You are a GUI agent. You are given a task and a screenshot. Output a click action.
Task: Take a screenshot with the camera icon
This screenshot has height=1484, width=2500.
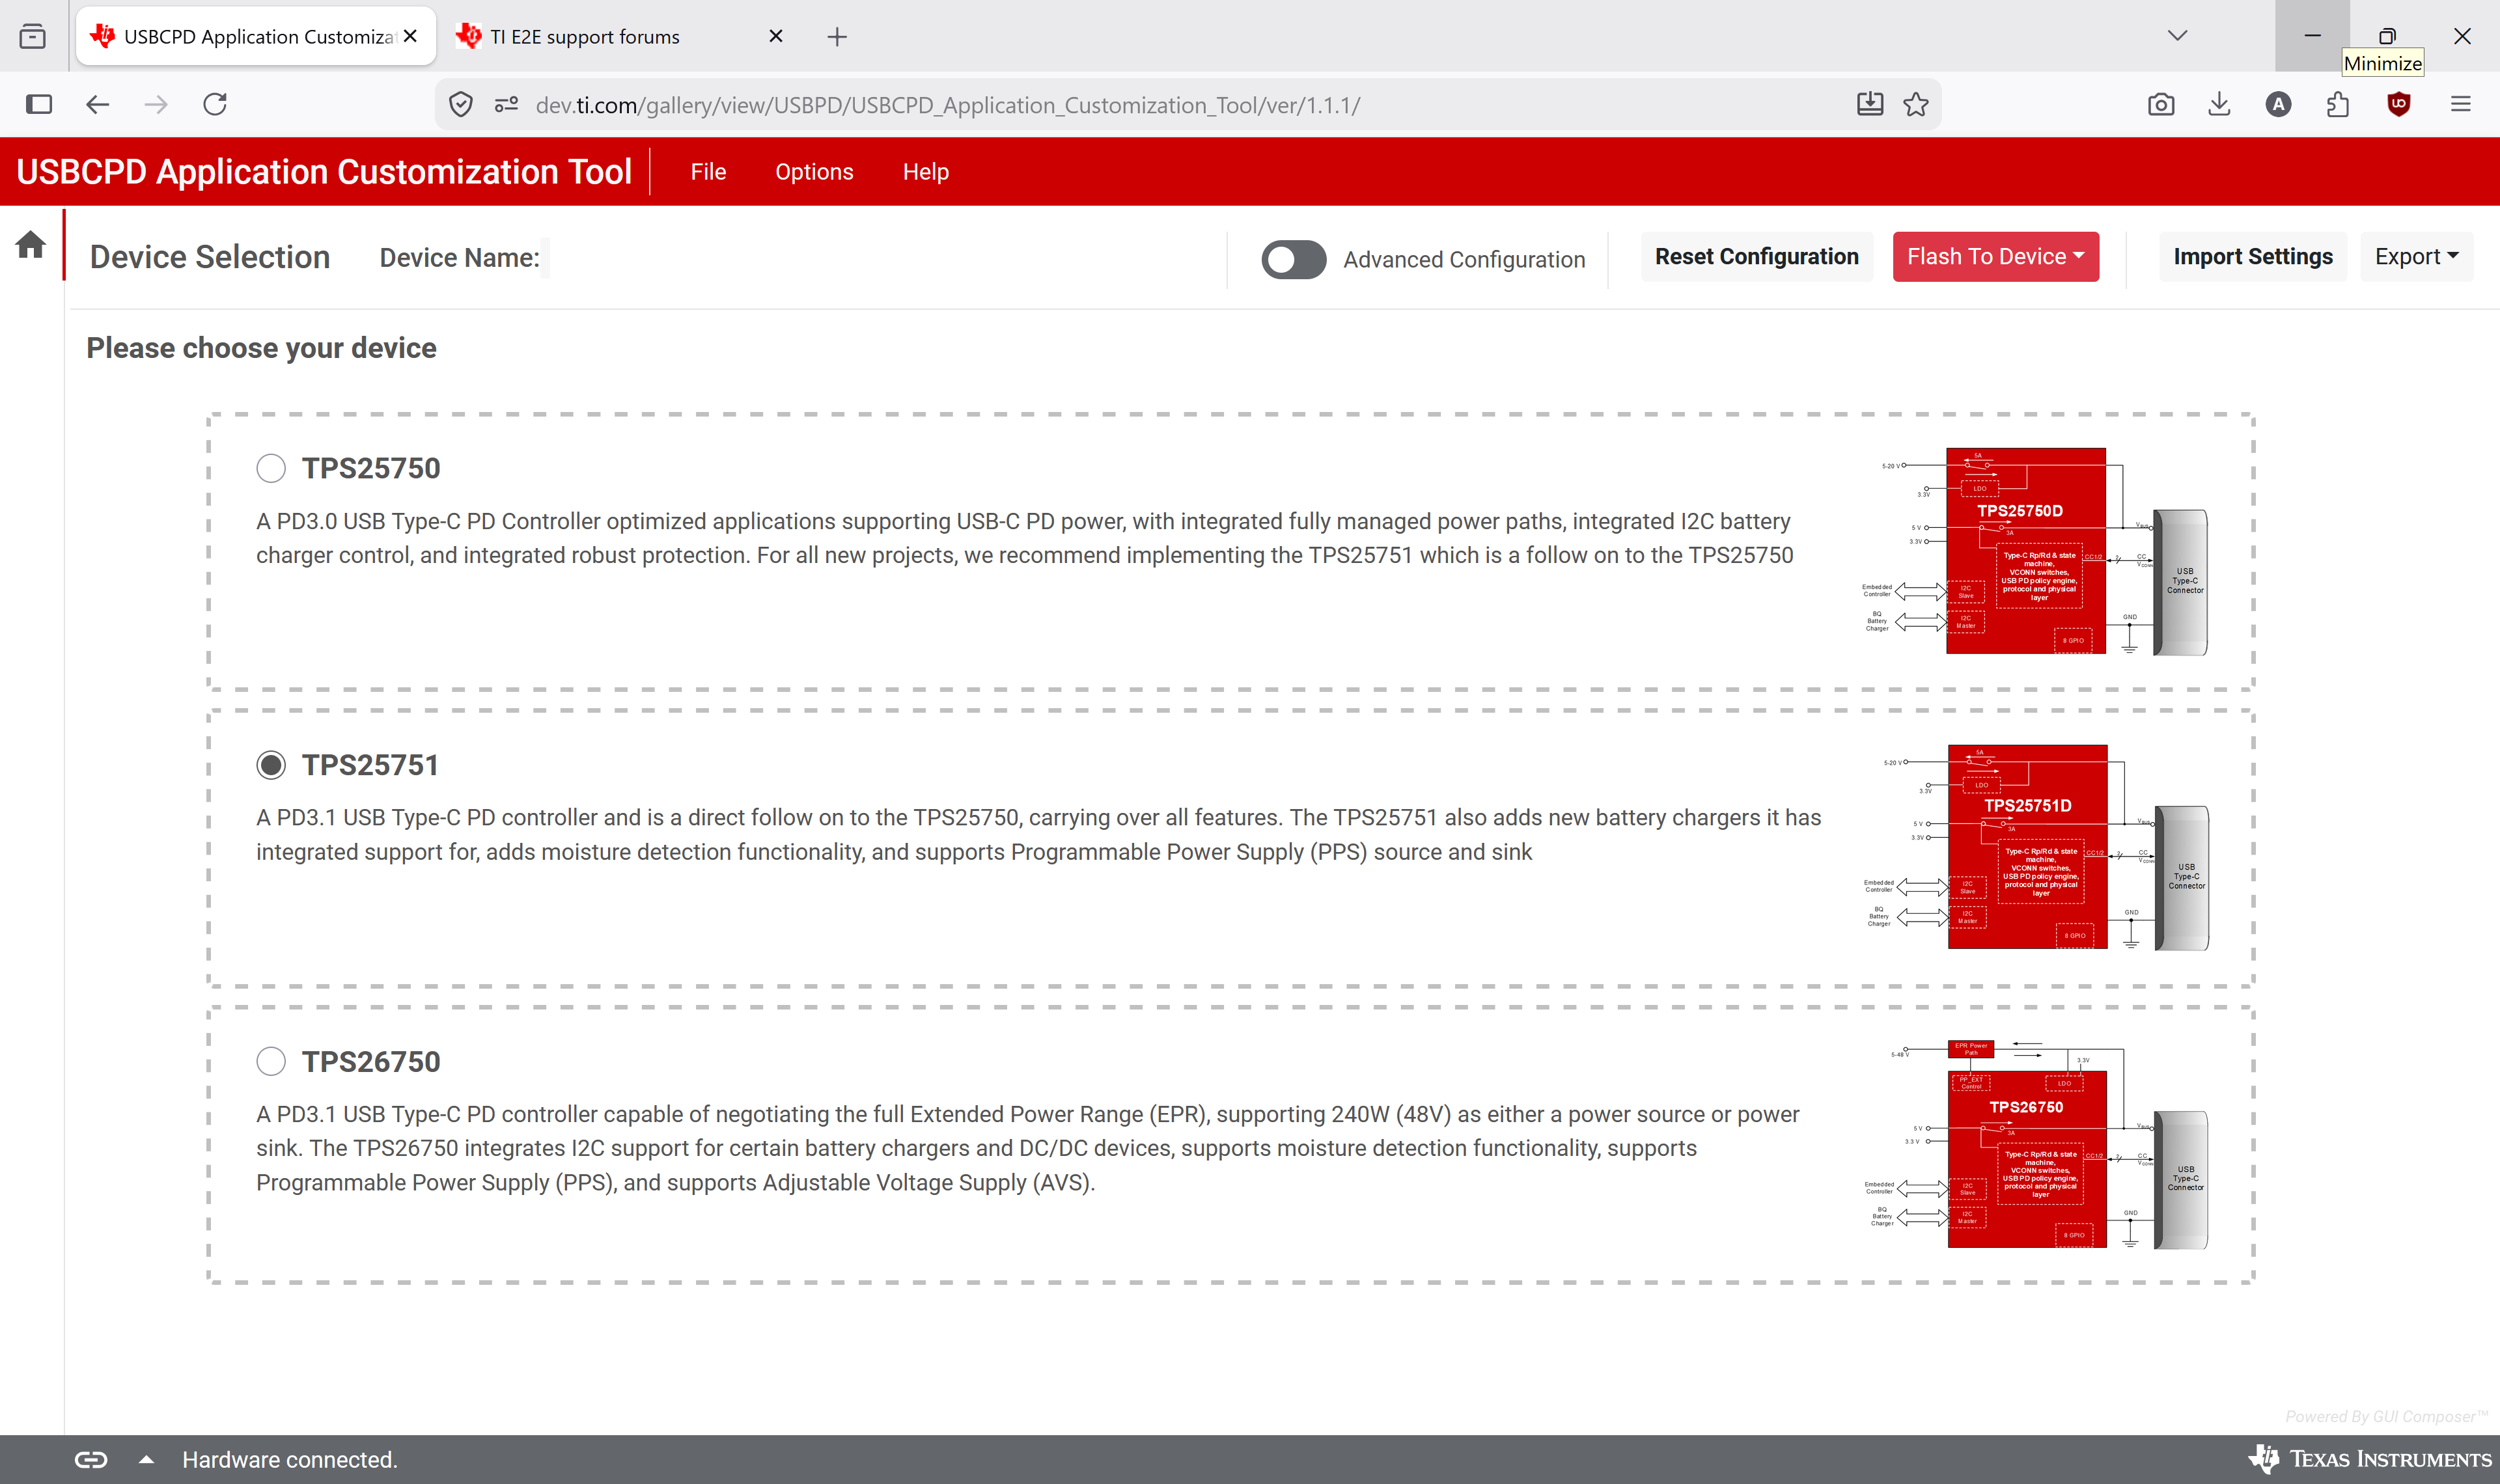pyautogui.click(x=2161, y=104)
